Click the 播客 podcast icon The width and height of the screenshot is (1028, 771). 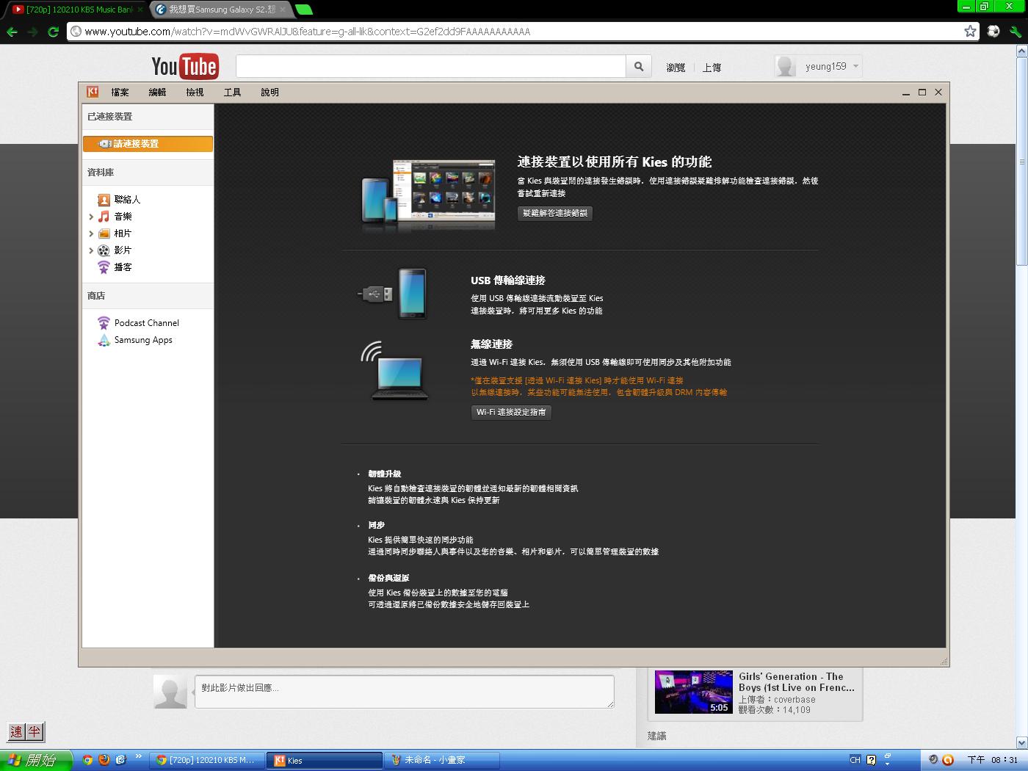104,267
